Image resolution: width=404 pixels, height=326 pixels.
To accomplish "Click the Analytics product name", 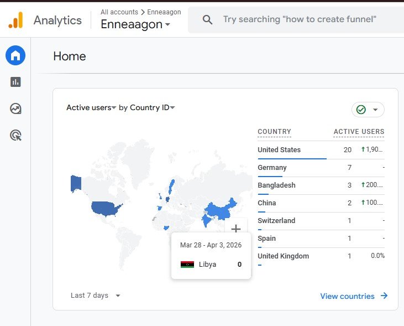I will click(57, 20).
